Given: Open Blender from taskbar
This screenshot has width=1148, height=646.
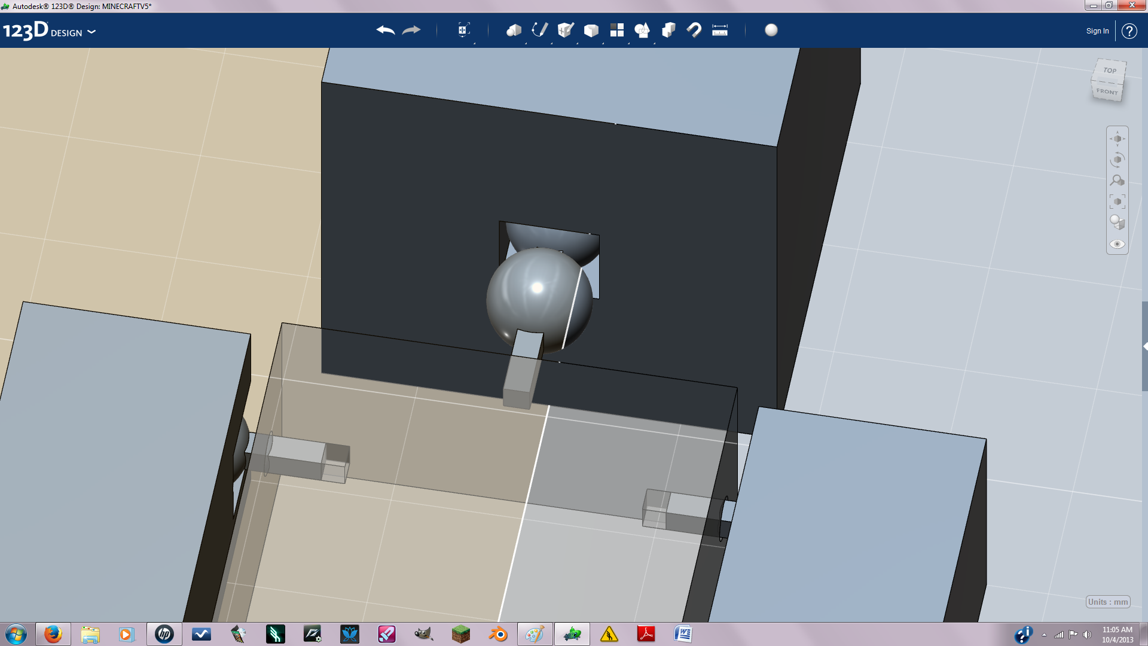Looking at the screenshot, I should click(x=497, y=634).
